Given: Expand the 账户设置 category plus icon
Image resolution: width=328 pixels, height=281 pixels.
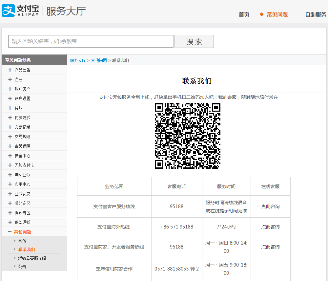Looking at the screenshot, I should tap(10, 98).
